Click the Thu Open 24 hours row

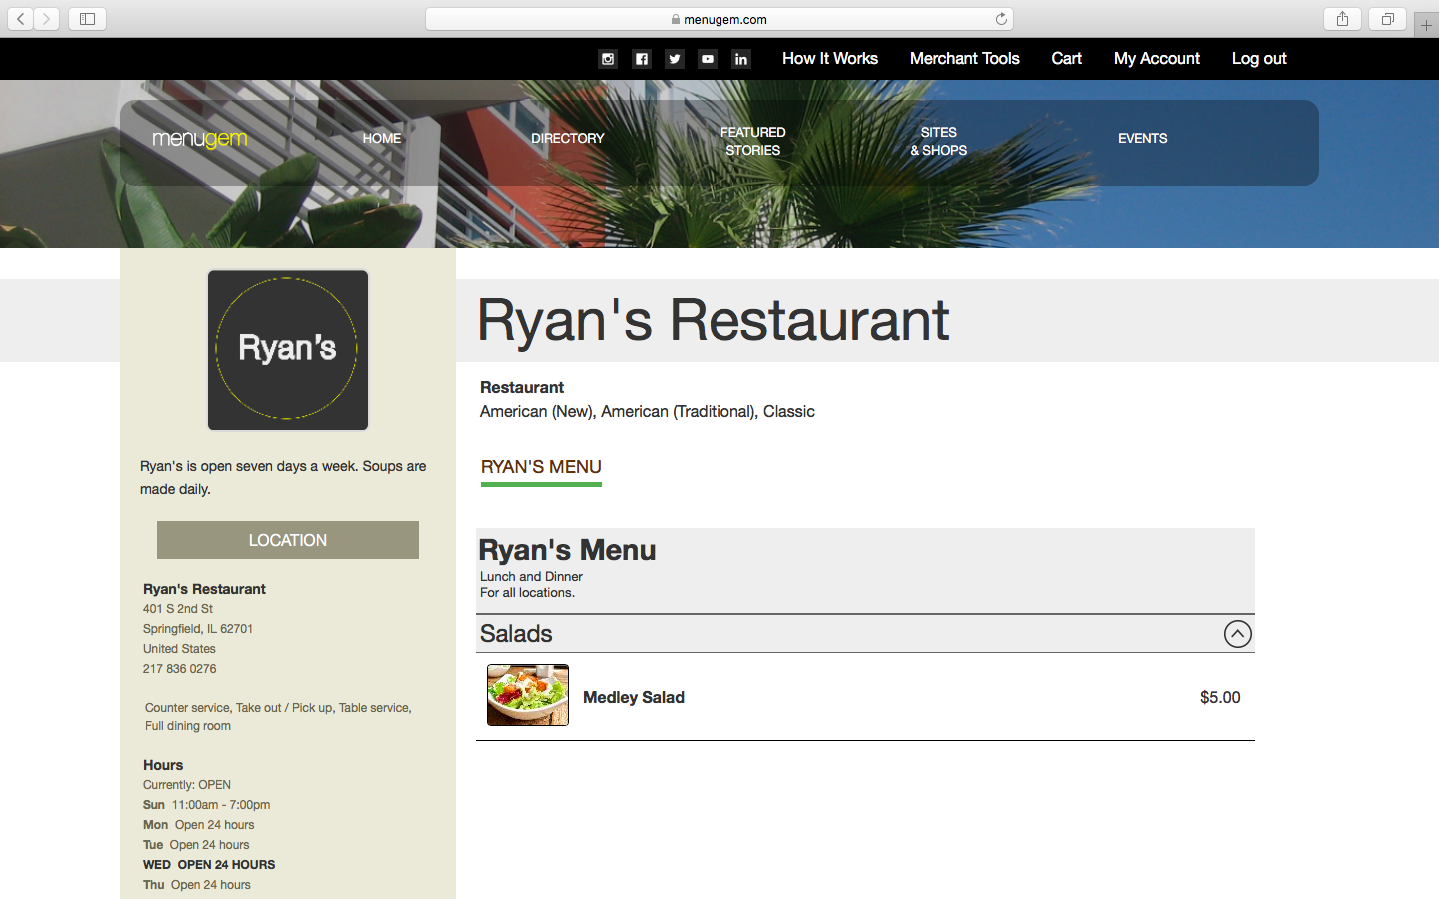pos(197,885)
